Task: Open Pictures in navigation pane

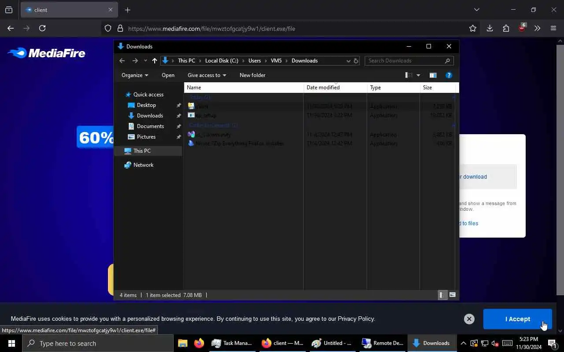Action: point(146,137)
